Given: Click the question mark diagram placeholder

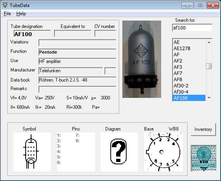Looking at the screenshot, I should coord(119,152).
